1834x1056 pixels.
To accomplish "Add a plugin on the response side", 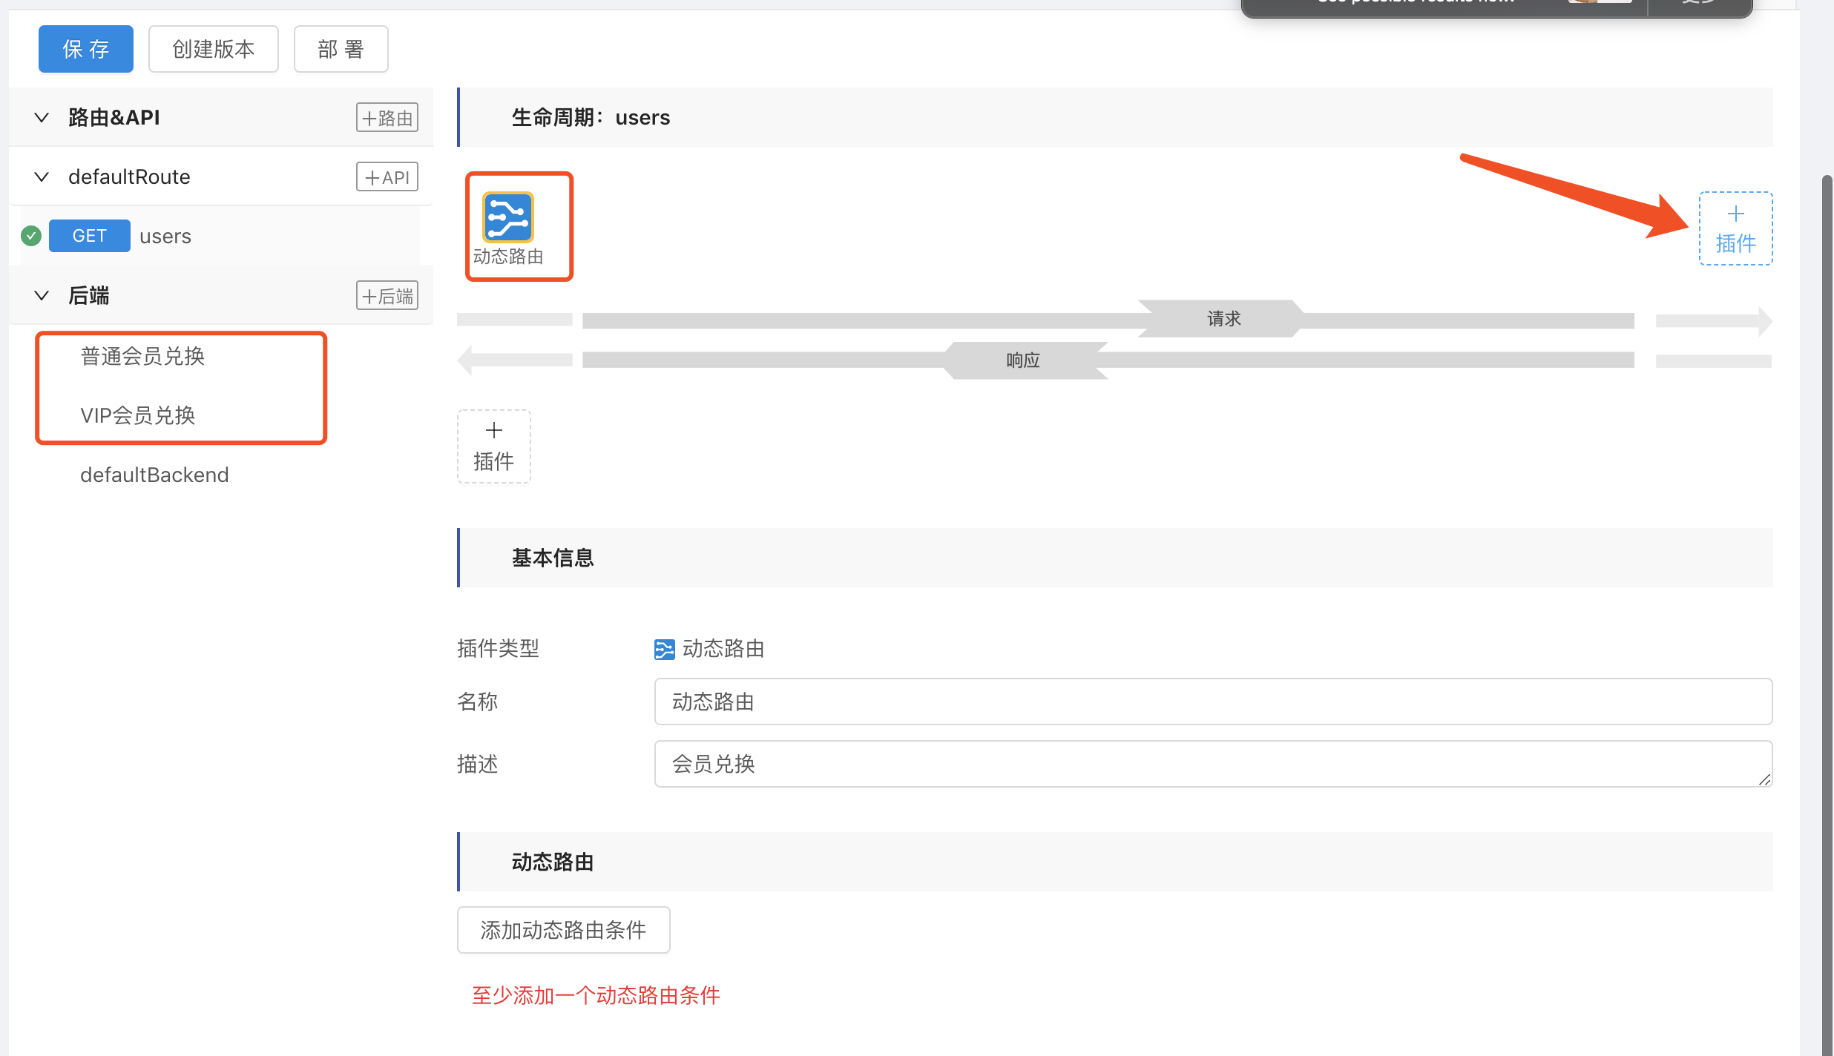I will tap(493, 446).
